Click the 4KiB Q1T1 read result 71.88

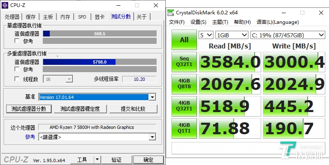coord(230,128)
